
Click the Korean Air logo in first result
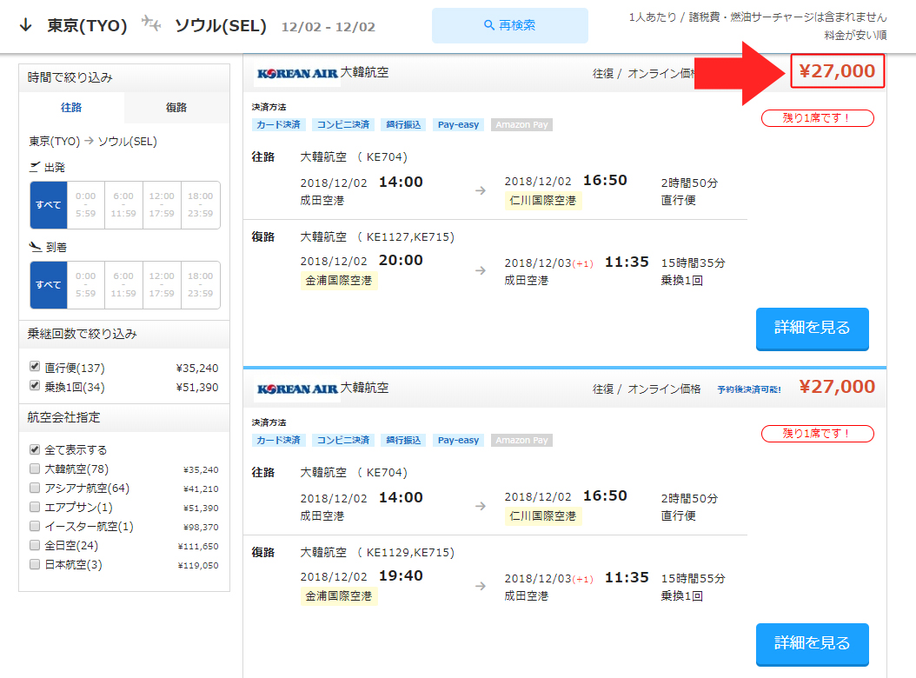297,74
